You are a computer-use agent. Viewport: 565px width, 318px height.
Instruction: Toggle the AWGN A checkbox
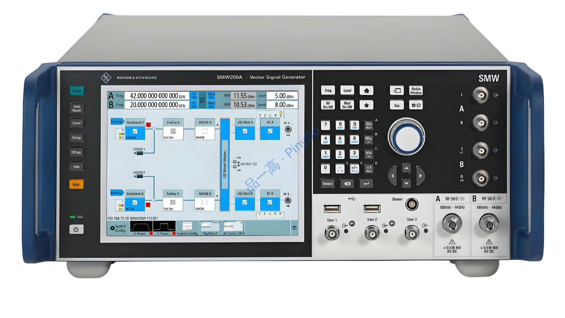pos(205,131)
